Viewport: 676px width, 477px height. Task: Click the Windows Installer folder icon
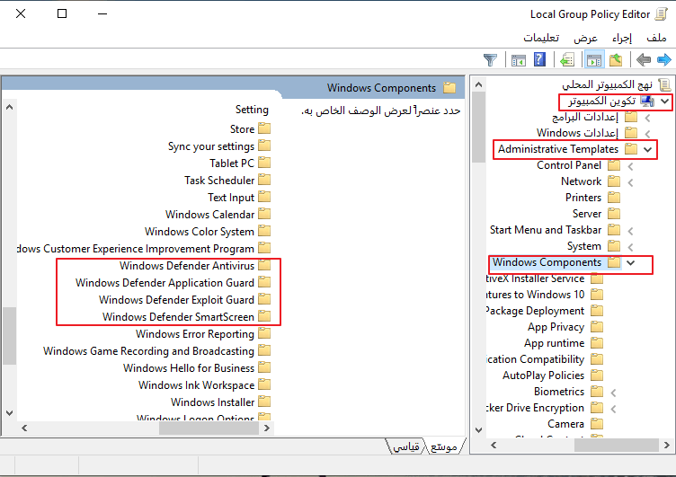pyautogui.click(x=264, y=402)
